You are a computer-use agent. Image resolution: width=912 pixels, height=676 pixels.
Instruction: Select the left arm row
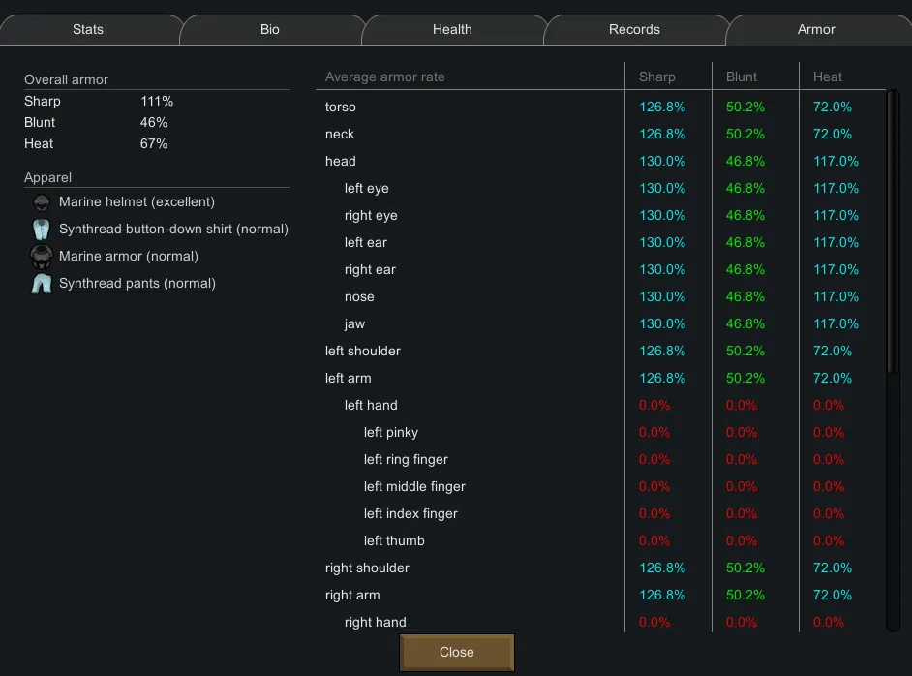coord(349,379)
